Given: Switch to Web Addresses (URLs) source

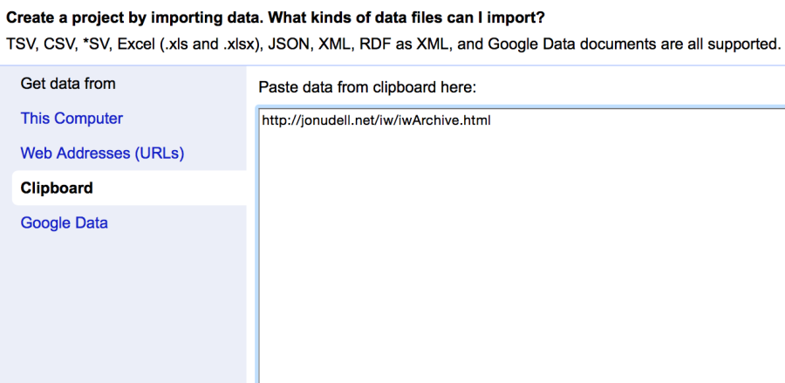Looking at the screenshot, I should 102,154.
